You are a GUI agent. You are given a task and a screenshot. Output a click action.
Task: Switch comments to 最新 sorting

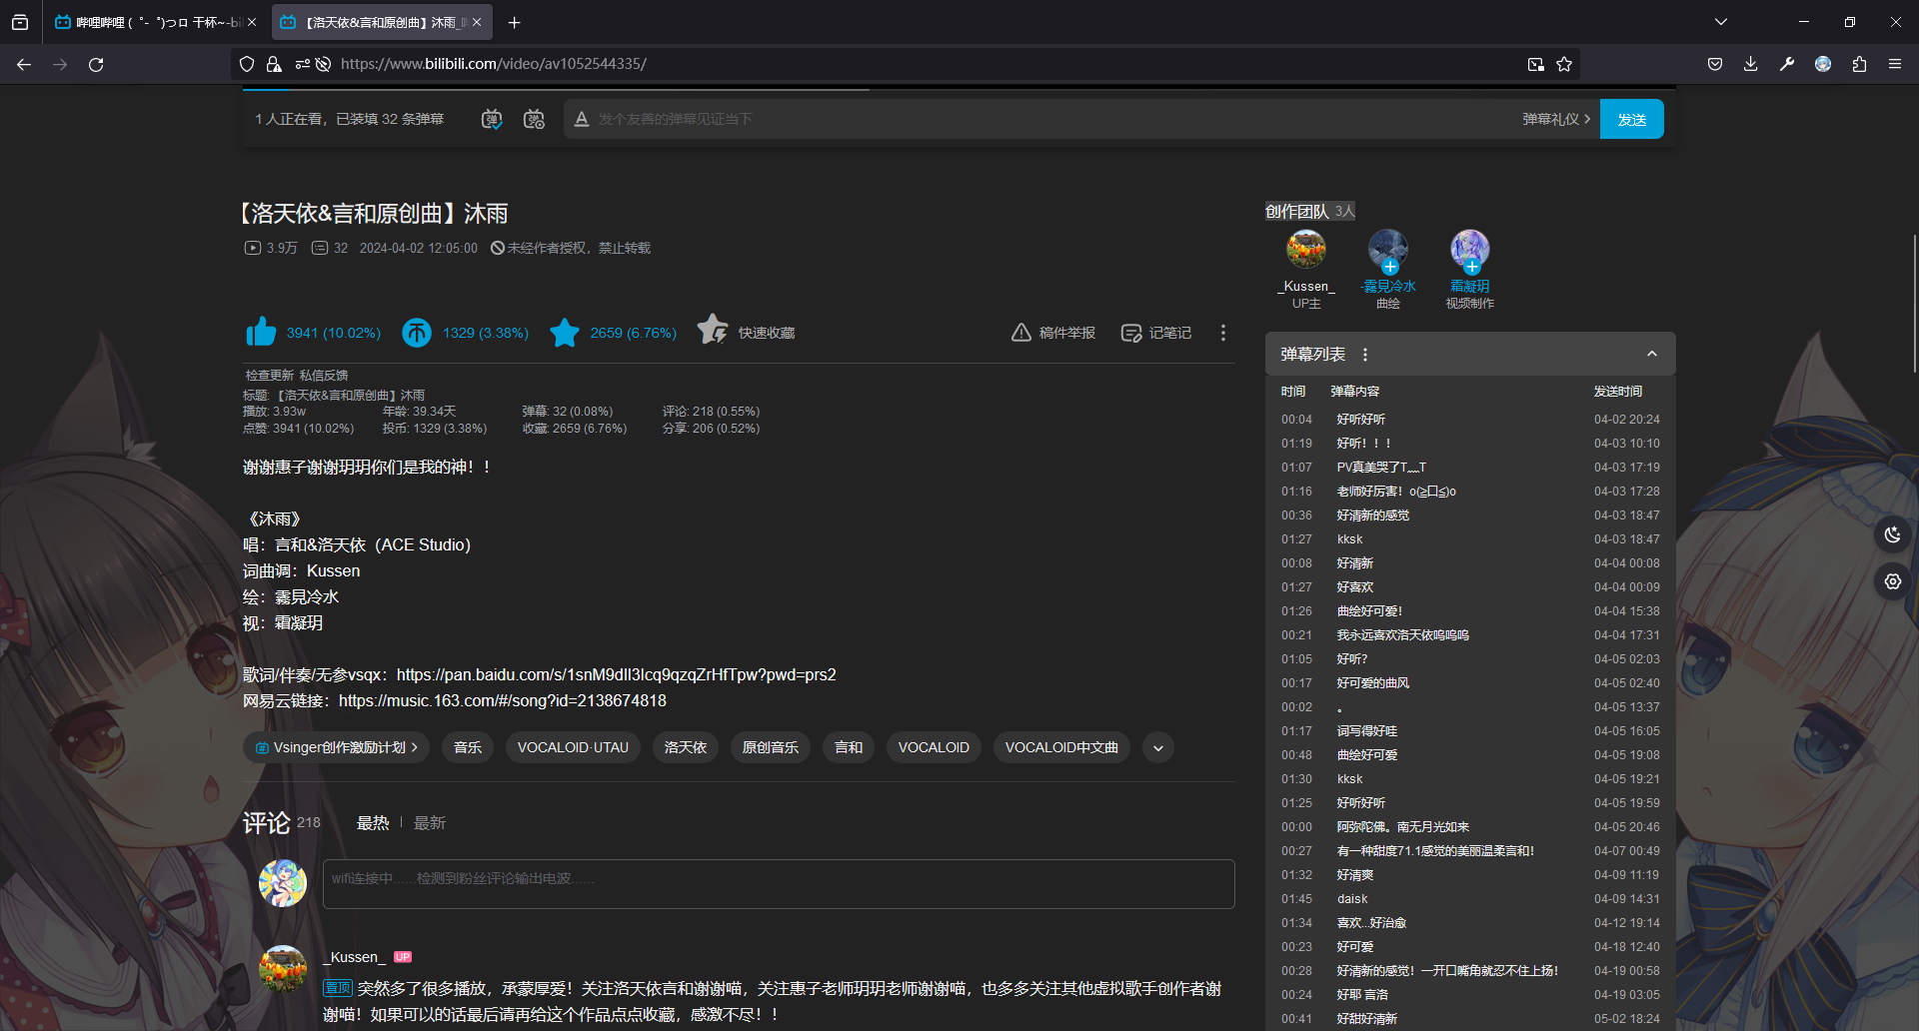coord(430,823)
